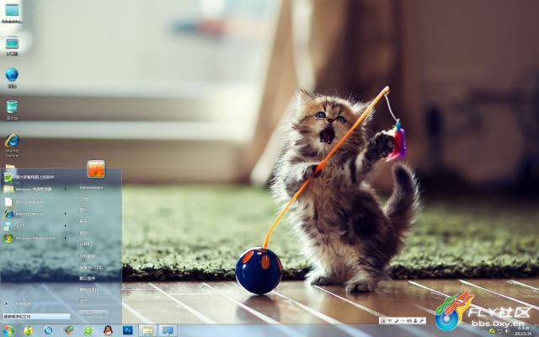Image resolution: width=539 pixels, height=337 pixels.
Task: Click the person icon on the IME bar
Action: 415,321
